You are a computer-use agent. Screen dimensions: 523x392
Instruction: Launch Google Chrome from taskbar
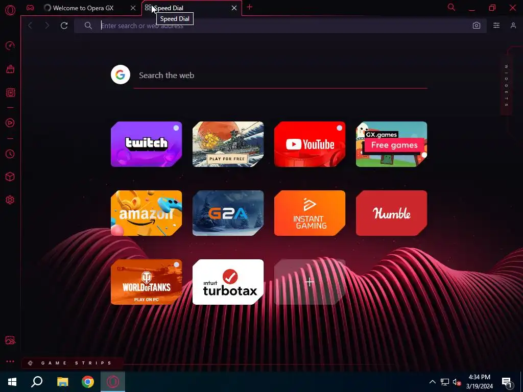[x=88, y=382]
